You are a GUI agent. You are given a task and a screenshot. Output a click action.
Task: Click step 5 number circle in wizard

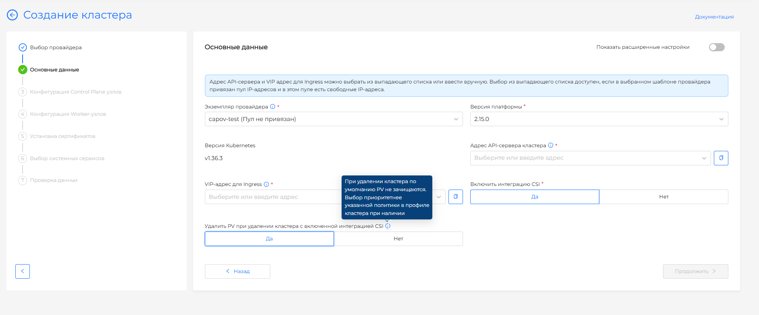pos(23,136)
